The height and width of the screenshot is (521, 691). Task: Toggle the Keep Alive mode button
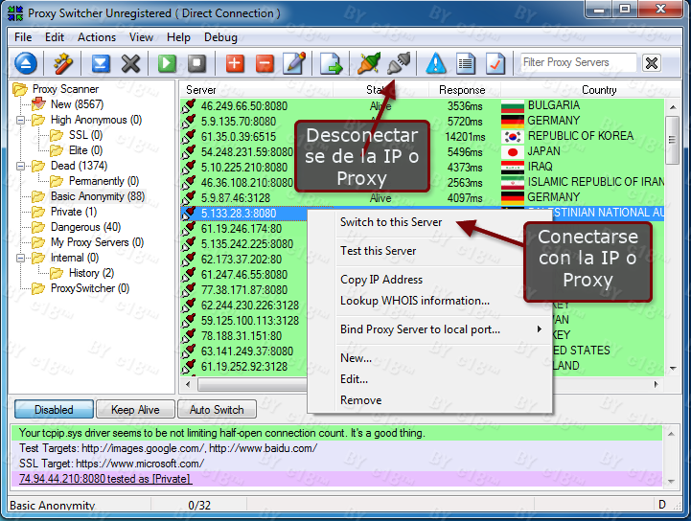point(135,410)
